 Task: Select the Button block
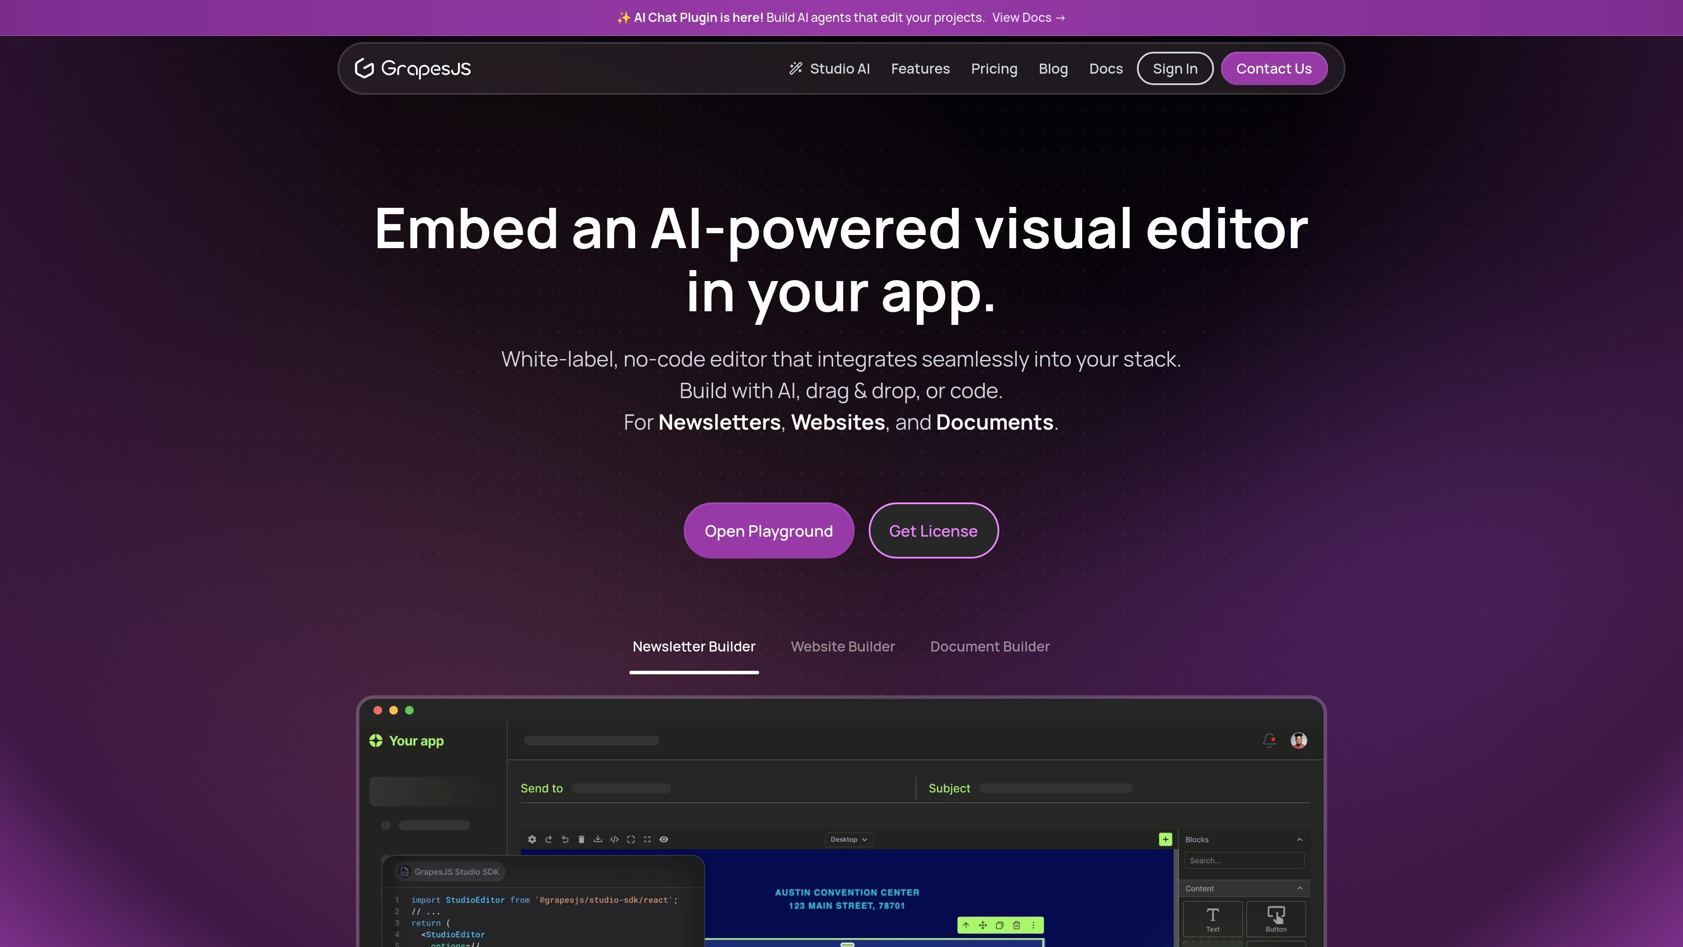[1276, 919]
